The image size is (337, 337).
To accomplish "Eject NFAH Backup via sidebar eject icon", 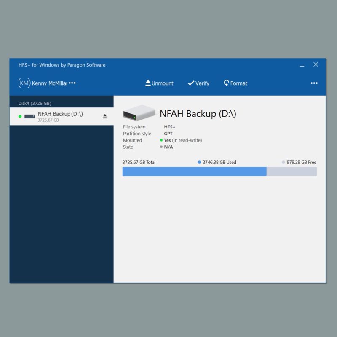I will (x=104, y=116).
